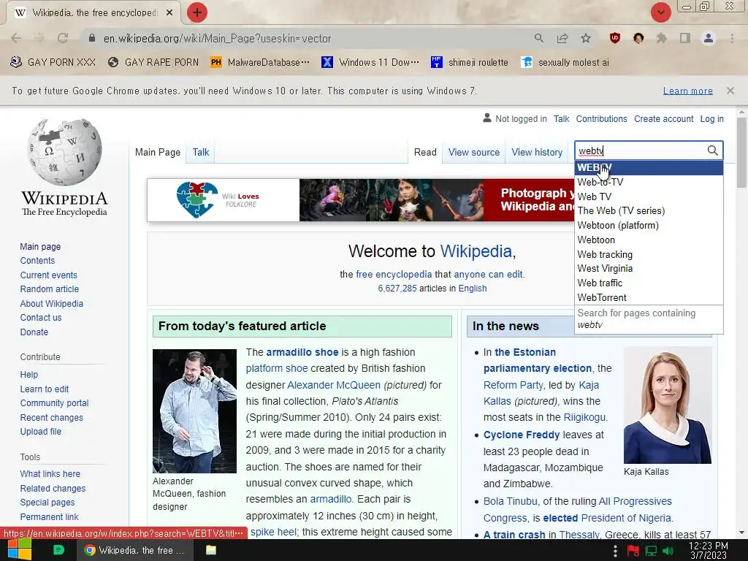Open the Special pages sidebar link
Viewport: 748px width, 561px height.
click(47, 503)
